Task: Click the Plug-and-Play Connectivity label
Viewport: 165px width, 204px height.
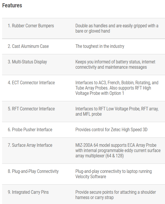Action: click(33, 171)
